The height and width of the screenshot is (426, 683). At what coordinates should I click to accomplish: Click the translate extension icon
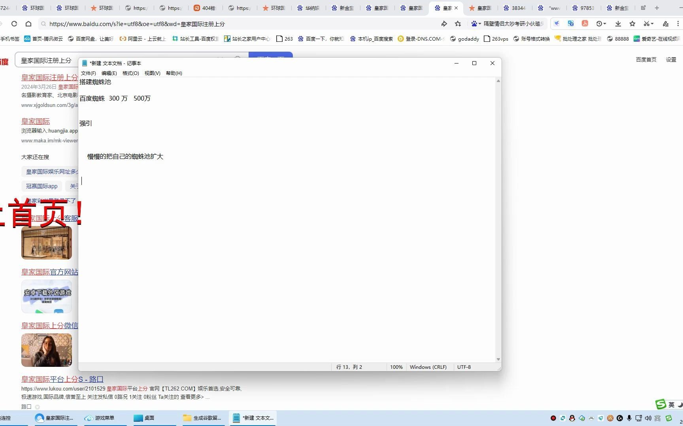click(571, 24)
